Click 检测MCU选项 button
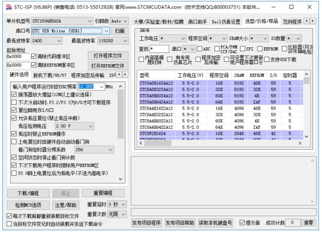Viewport: 322px width, 232px height. pos(28,205)
